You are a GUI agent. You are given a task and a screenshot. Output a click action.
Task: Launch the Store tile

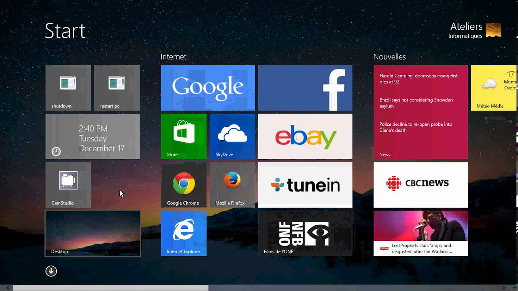pos(184,136)
